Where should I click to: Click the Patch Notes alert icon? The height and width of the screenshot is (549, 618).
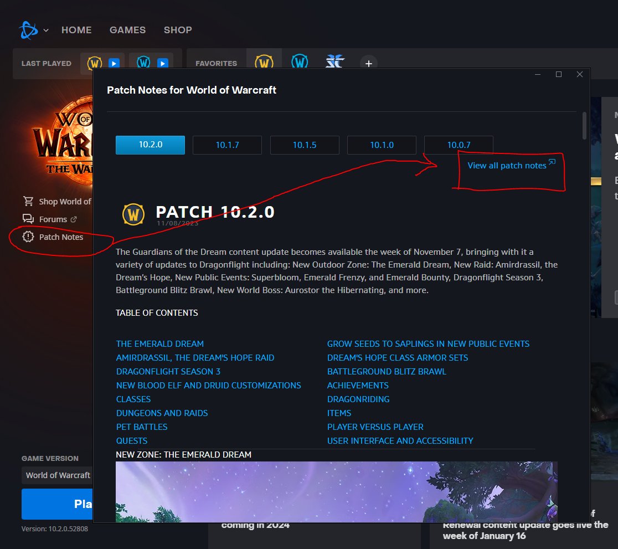(28, 237)
